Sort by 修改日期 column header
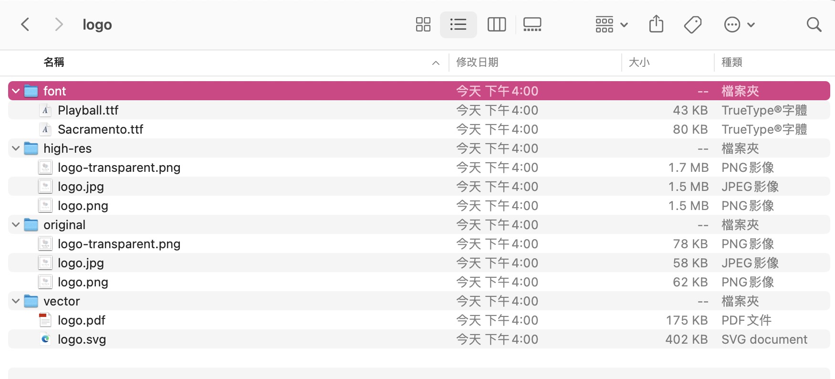The image size is (835, 379). [x=477, y=62]
